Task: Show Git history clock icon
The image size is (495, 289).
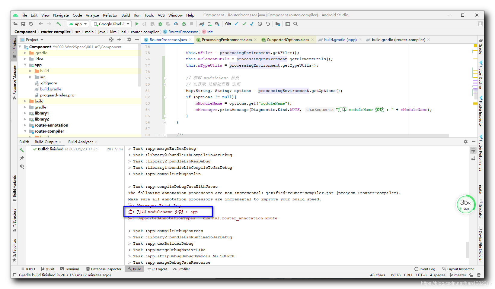Action: tap(260, 24)
